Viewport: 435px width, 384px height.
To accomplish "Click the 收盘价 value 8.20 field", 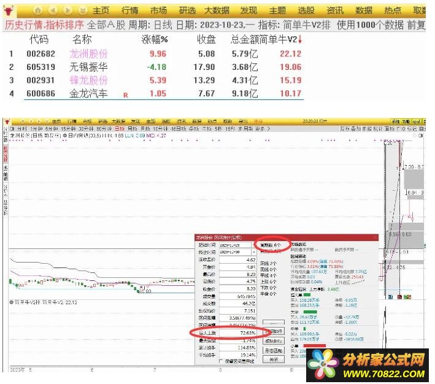I will pos(238,289).
